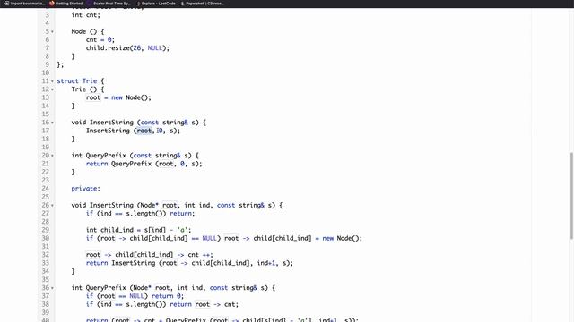Click line number 31 in the gutter
This screenshot has width=574, height=322.
tap(46, 247)
